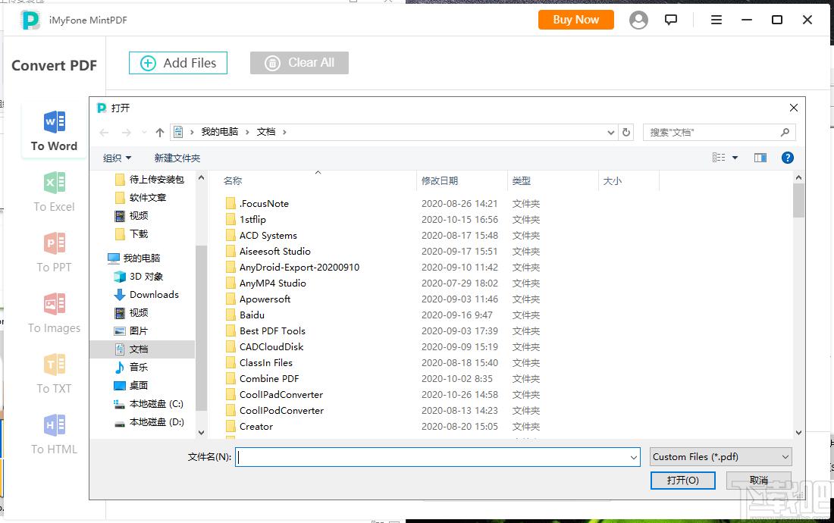Expand the breadcrumb arrow after 文档
The width and height of the screenshot is (834, 523).
click(284, 132)
